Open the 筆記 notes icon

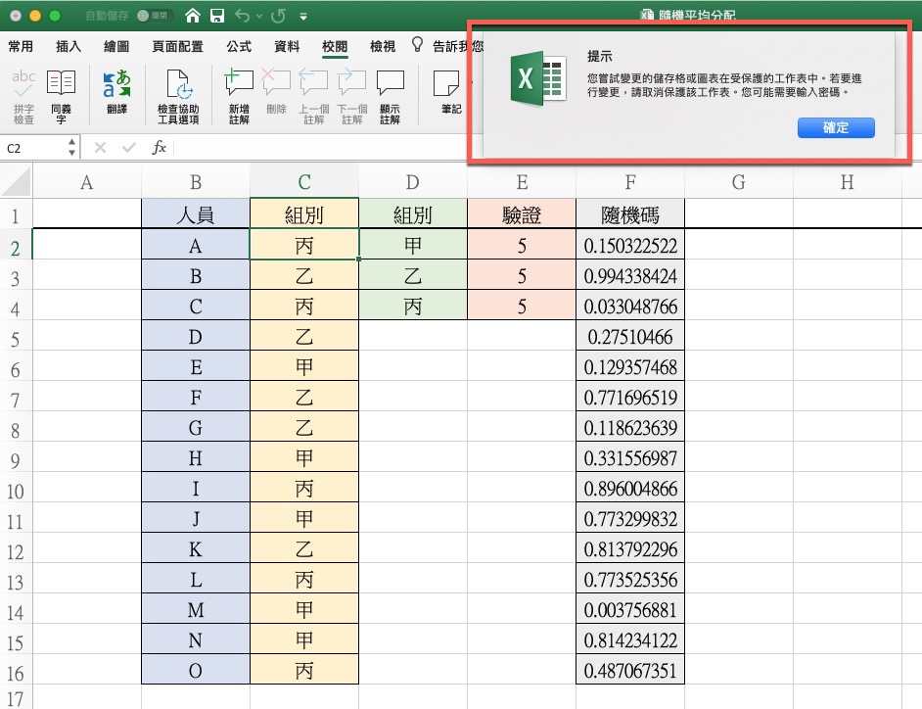[448, 84]
